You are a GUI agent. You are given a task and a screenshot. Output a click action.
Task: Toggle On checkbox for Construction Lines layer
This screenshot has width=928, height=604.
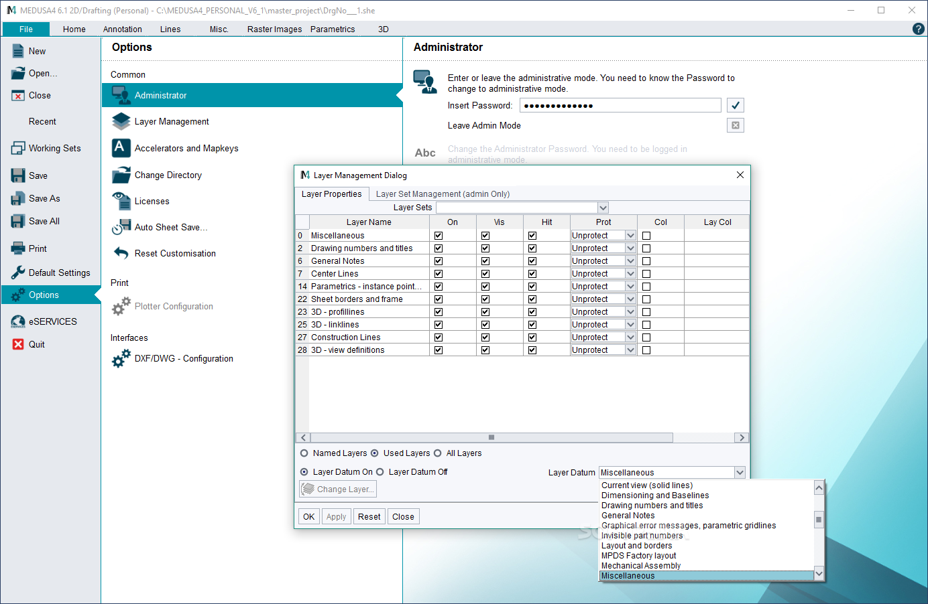tap(439, 337)
